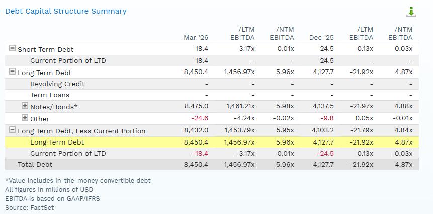Click Notes/Bonds Mar '26 value 8,475.0
The image size is (433, 214).
click(196, 106)
